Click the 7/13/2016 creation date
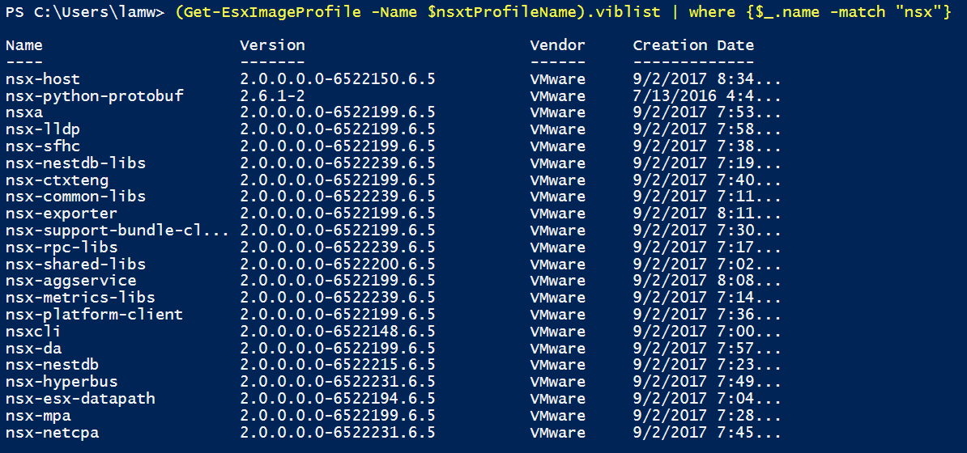967x453 pixels. 669,96
